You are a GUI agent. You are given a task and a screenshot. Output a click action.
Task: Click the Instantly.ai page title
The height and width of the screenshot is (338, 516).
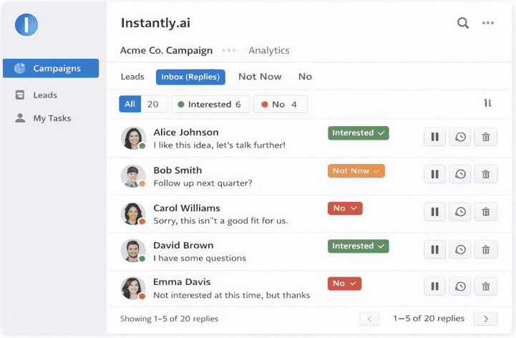155,23
